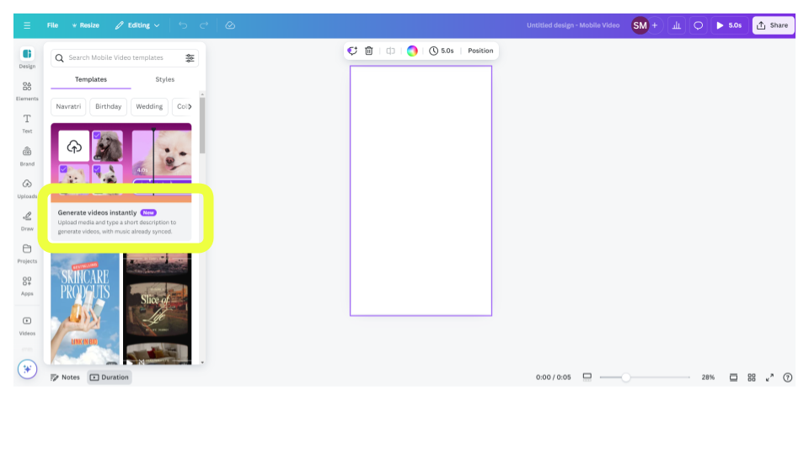This screenshot has width=809, height=455.
Task: Toggle fullscreen present mode icon
Action: pos(769,377)
